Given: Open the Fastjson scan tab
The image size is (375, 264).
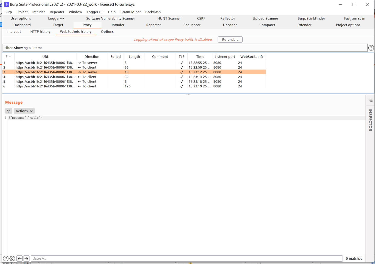Looking at the screenshot, I should point(355,18).
